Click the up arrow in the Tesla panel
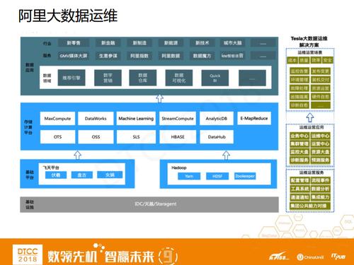This screenshot has width=354, height=265. coord(310,117)
